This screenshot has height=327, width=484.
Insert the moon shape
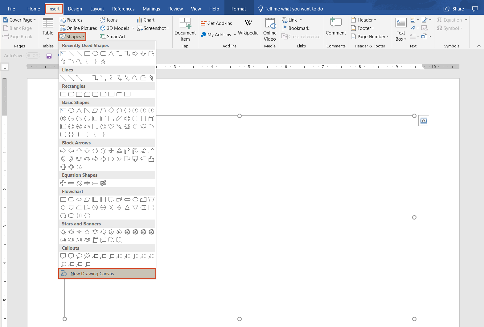pyautogui.click(x=135, y=127)
